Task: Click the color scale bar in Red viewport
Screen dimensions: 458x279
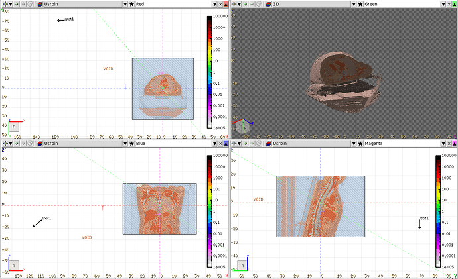Action: pos(208,72)
